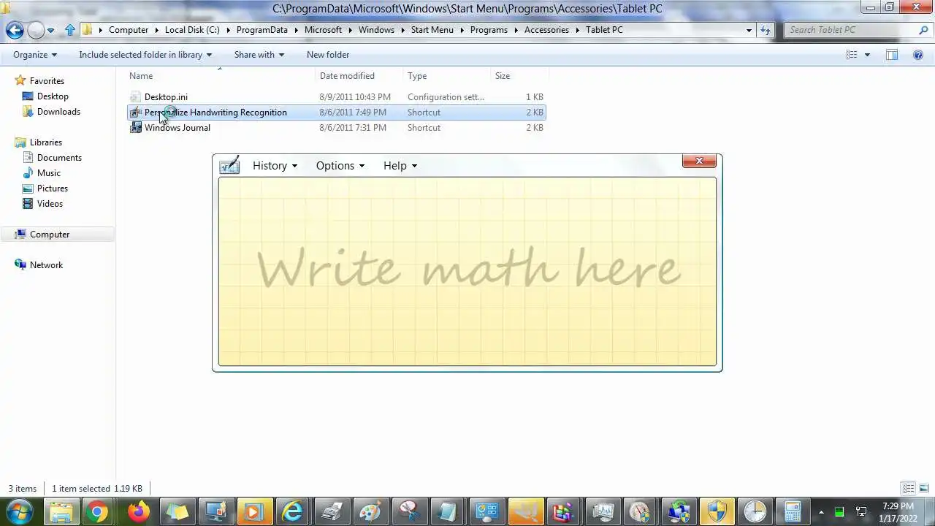Show hidden system tray icons
This screenshot has width=935, height=526.
coord(821,512)
